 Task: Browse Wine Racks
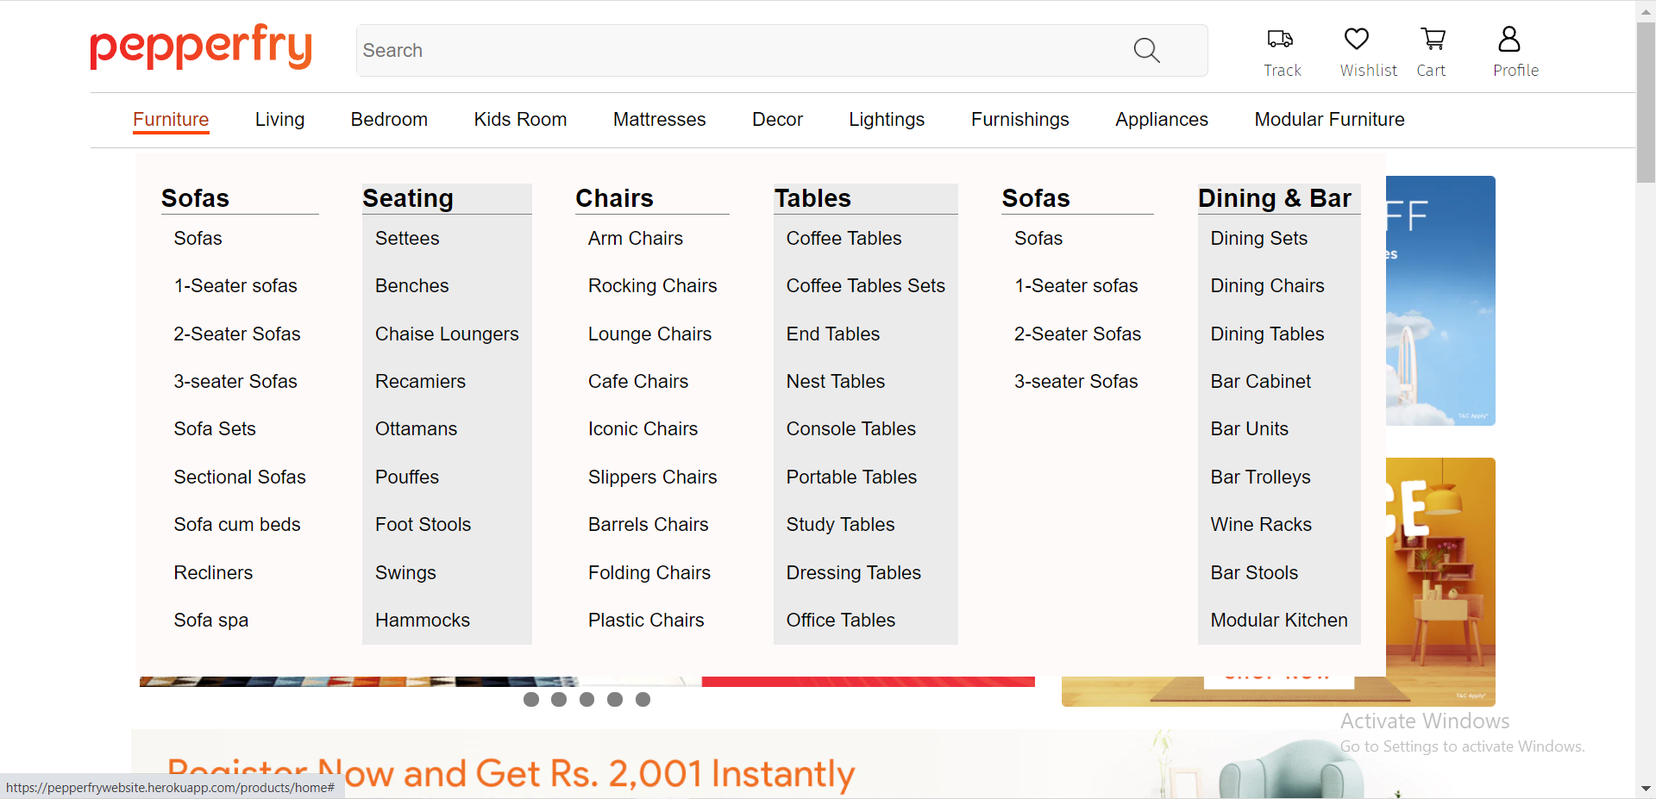point(1260,524)
